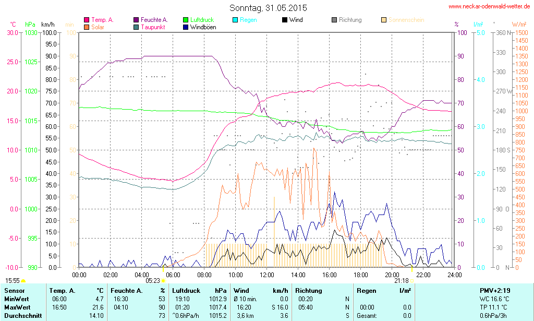
Task: Click the sunset icon next to 21:18
Action: 412,281
